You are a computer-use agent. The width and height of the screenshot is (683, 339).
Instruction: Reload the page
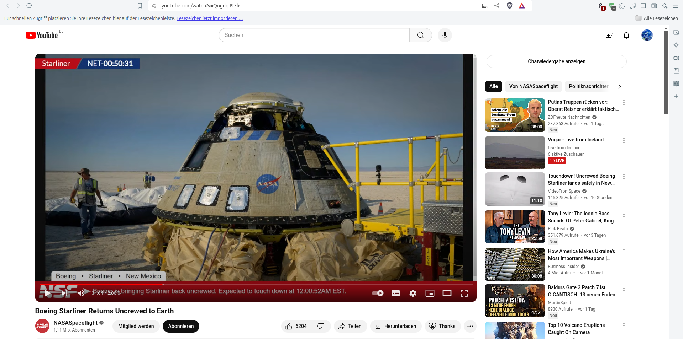[x=29, y=6]
